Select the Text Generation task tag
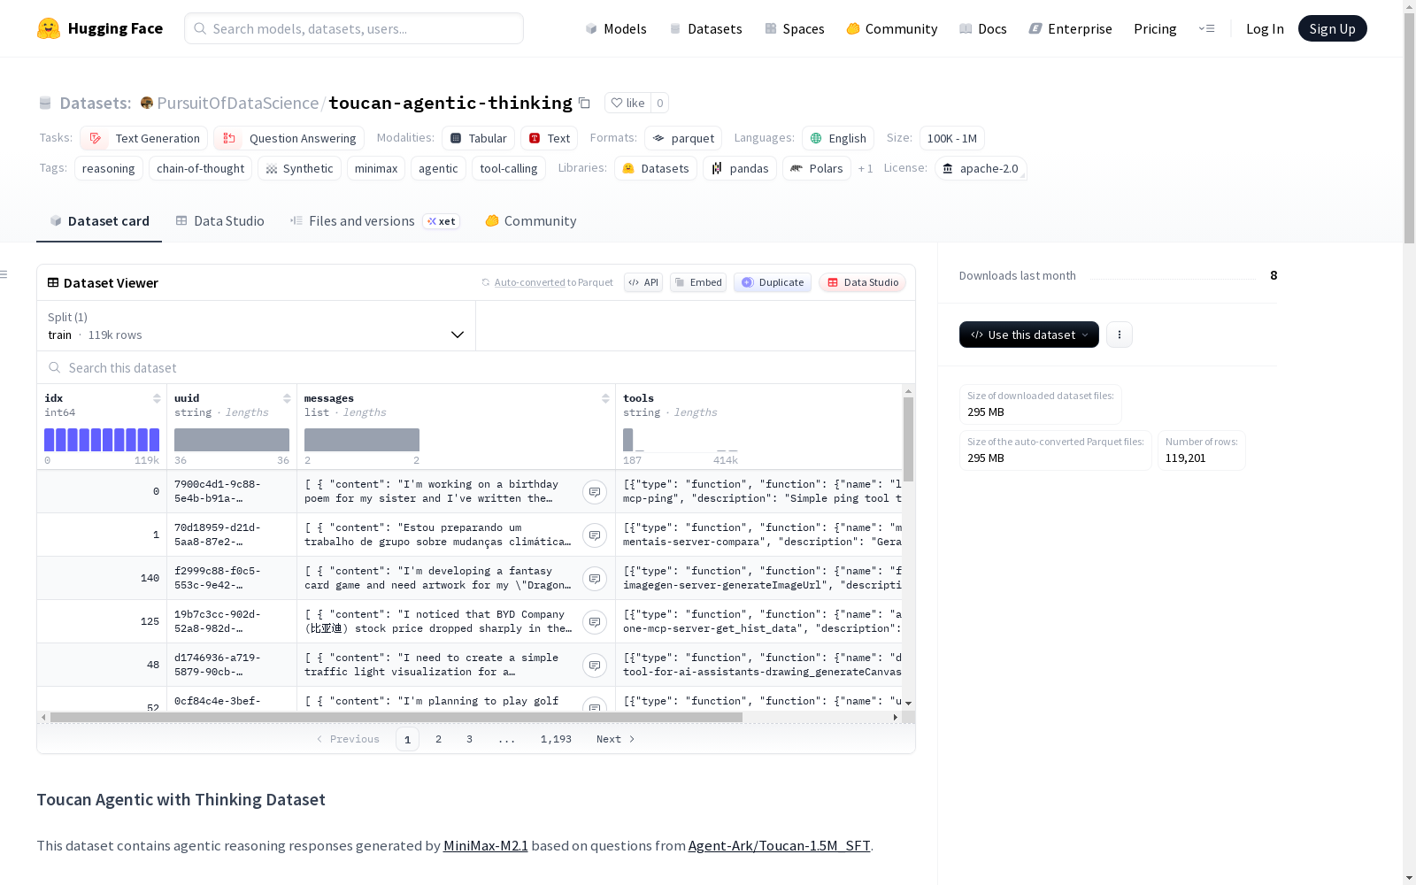Screen dimensions: 1416x885 point(143,138)
